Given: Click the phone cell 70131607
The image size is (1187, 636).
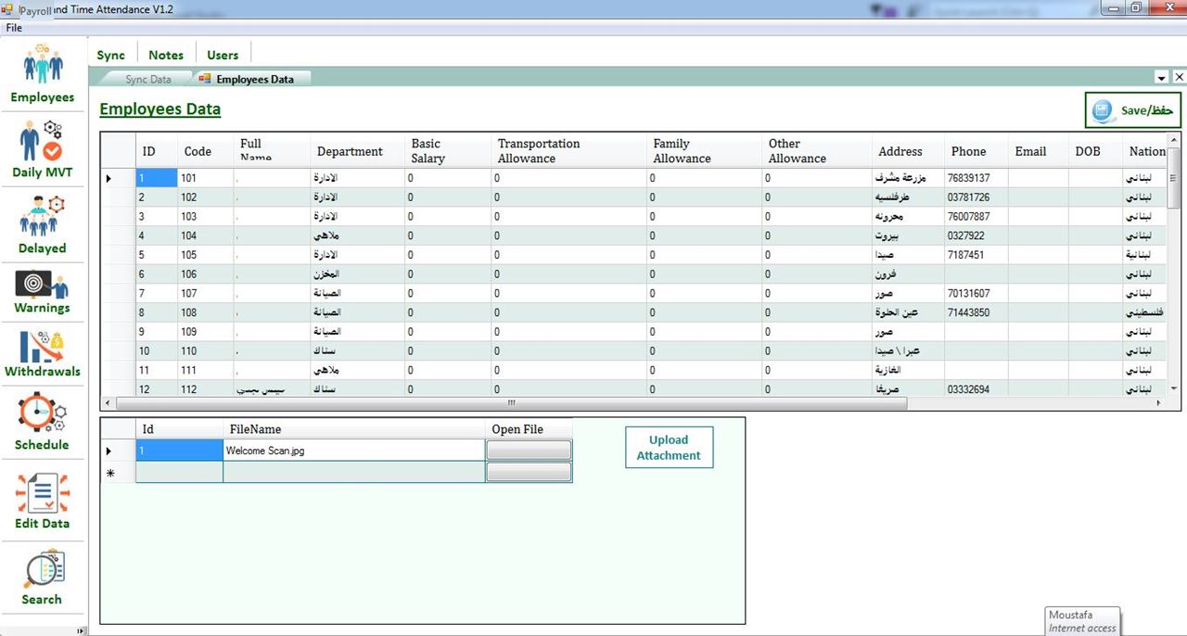Looking at the screenshot, I should click(x=976, y=293).
